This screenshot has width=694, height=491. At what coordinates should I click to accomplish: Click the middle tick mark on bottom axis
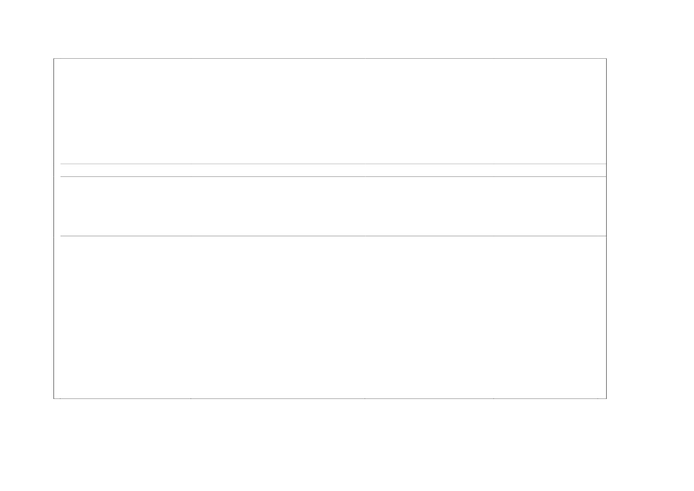tap(365, 398)
